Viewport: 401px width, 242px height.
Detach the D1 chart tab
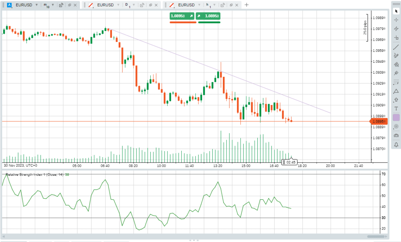tap(150, 5)
